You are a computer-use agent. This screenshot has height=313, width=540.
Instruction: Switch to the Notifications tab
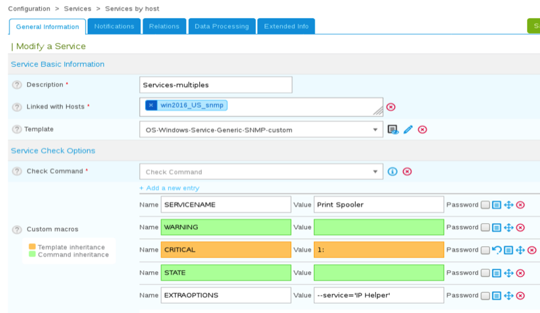(114, 26)
